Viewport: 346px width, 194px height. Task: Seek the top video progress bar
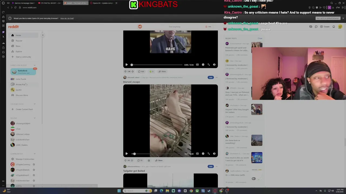157,65
